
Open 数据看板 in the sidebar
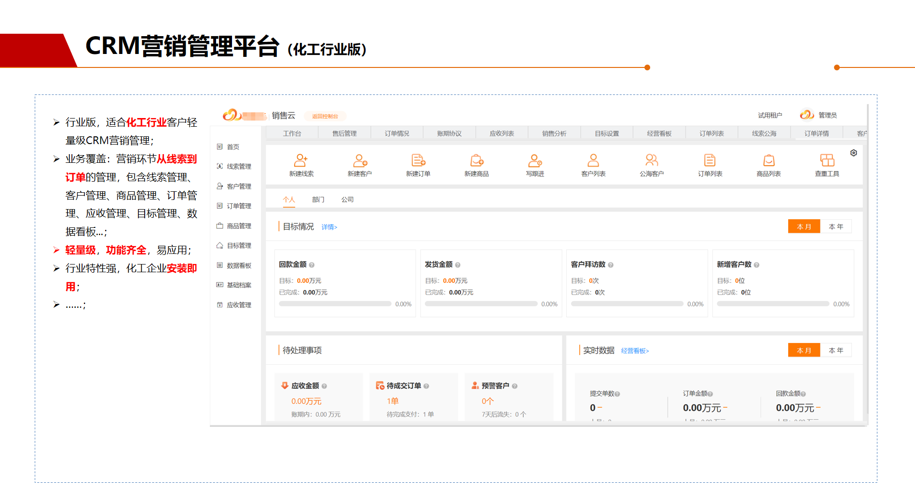[234, 265]
